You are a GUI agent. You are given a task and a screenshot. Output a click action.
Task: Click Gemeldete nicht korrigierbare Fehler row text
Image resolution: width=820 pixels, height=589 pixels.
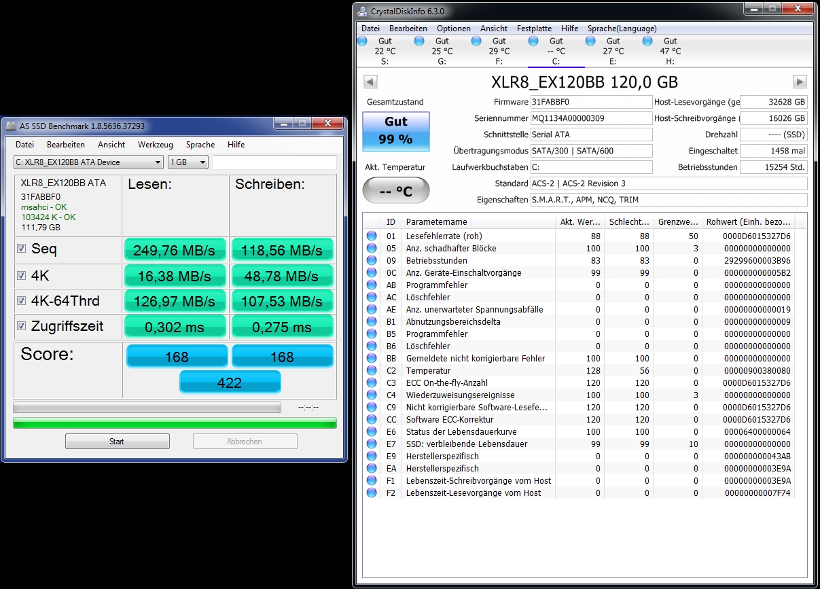(x=476, y=358)
